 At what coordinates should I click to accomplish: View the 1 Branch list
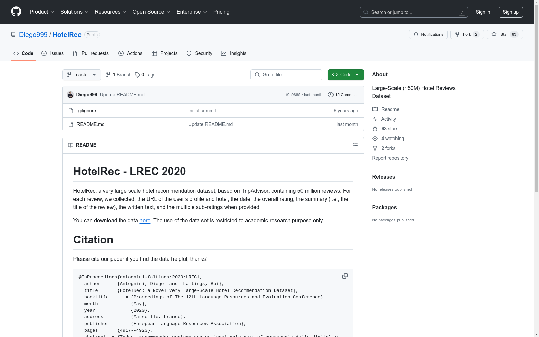click(119, 75)
